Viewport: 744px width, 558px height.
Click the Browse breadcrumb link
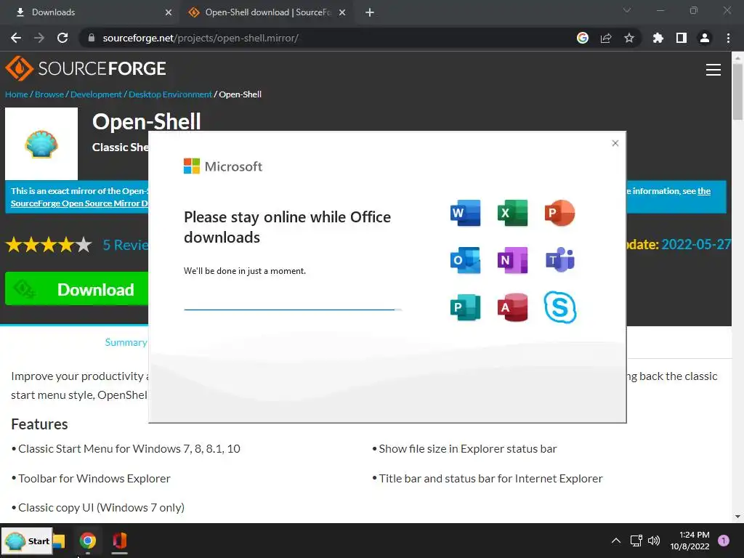[x=49, y=94]
